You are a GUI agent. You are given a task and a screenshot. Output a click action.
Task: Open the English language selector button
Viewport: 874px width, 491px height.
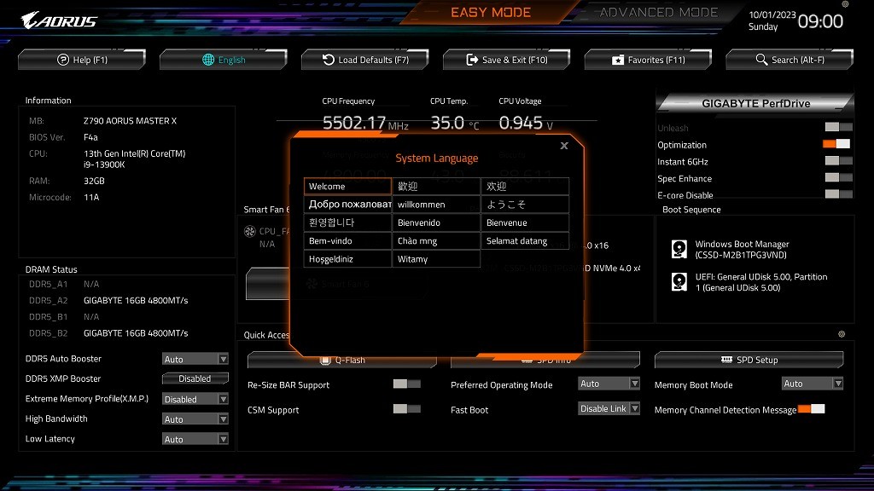tap(224, 60)
